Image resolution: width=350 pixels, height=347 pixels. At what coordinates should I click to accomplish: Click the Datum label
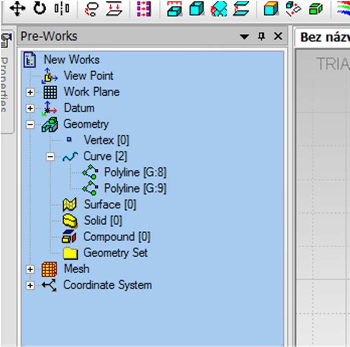(x=79, y=108)
